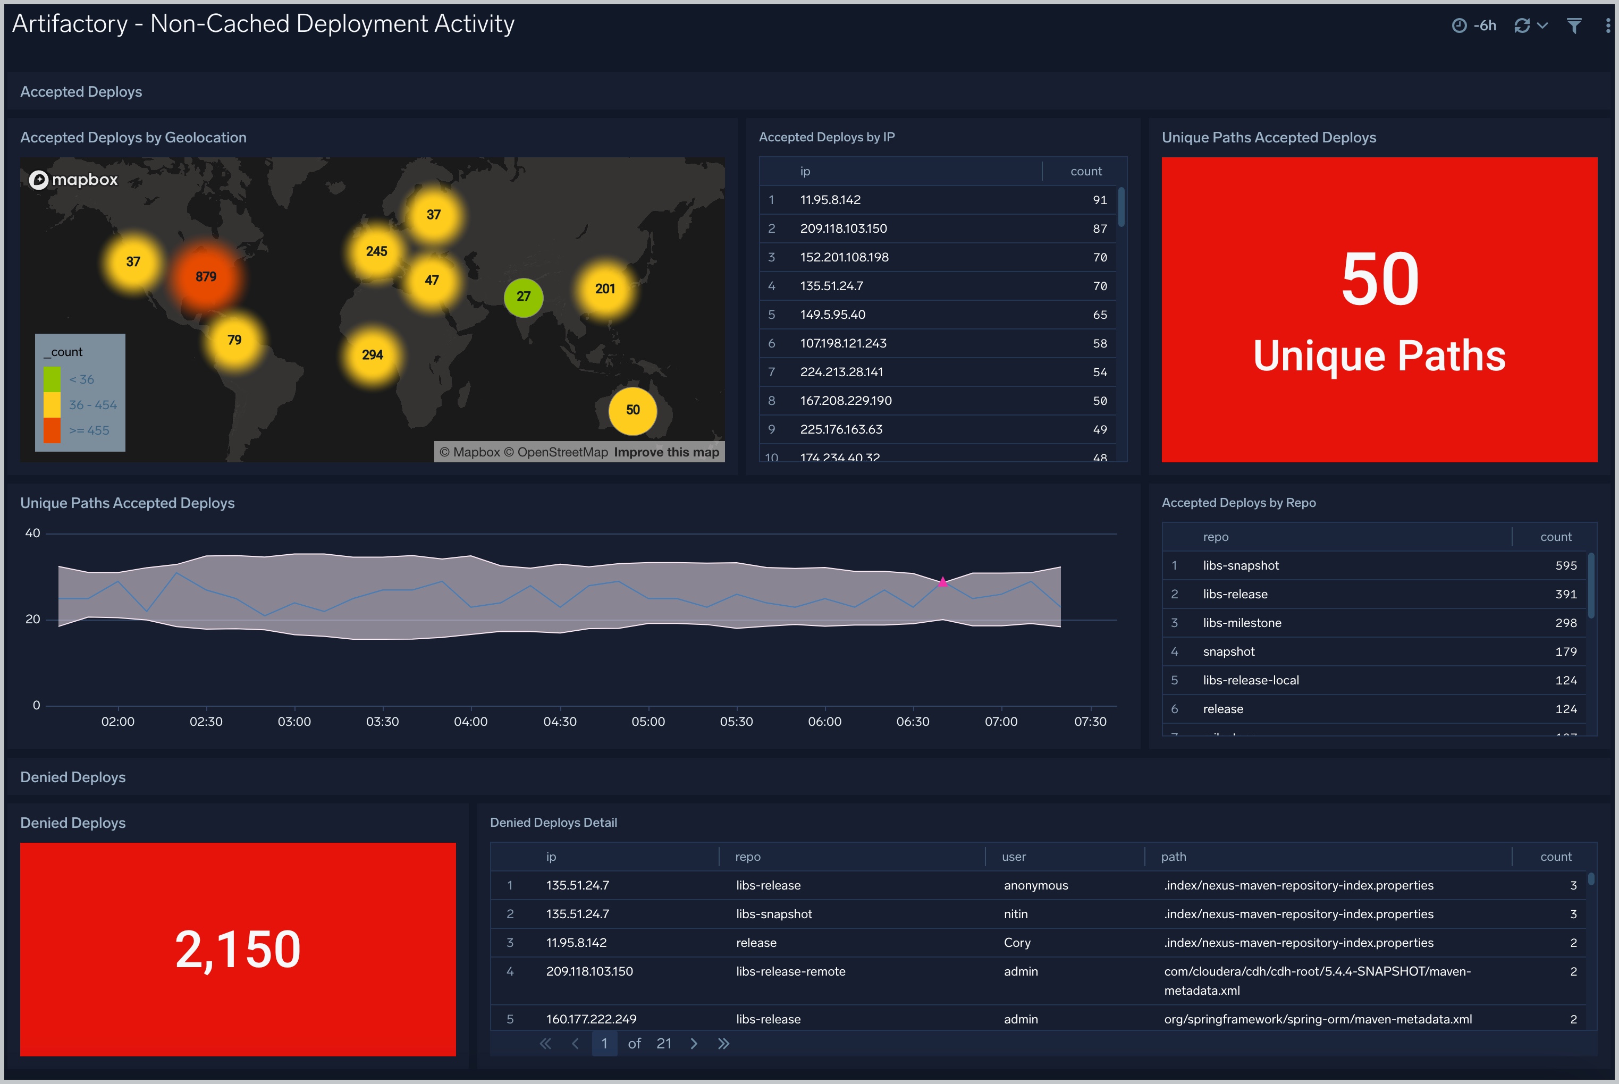Select IP row 149.5.95.40
1619x1084 pixels.
(x=938, y=315)
